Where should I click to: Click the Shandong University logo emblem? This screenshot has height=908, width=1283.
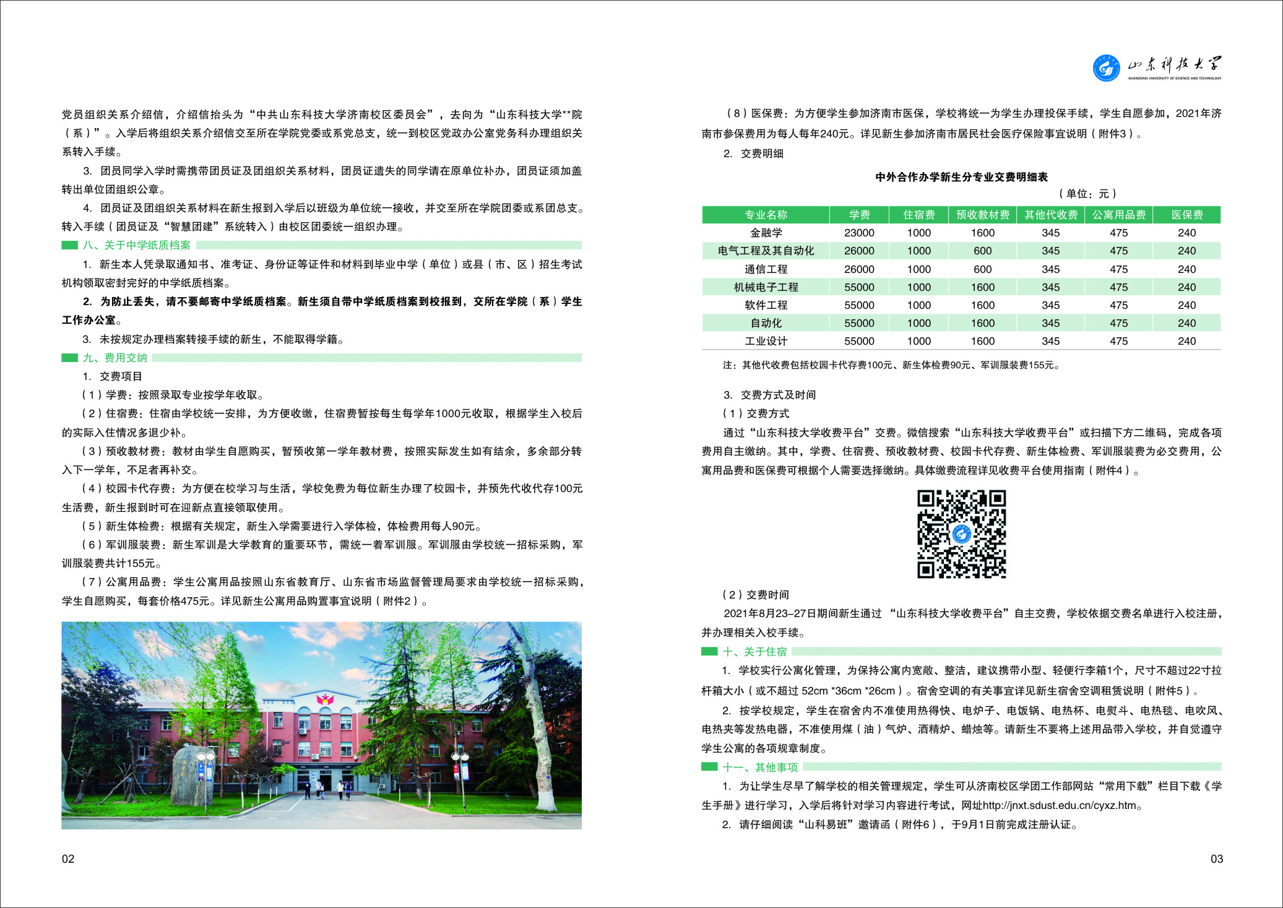click(1106, 67)
